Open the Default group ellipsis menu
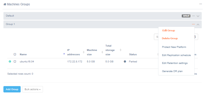 click(x=194, y=16)
